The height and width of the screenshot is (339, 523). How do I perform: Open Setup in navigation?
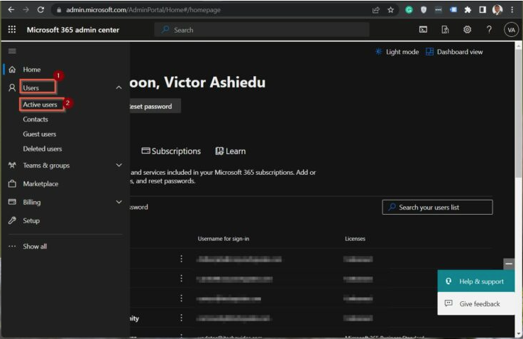click(31, 220)
